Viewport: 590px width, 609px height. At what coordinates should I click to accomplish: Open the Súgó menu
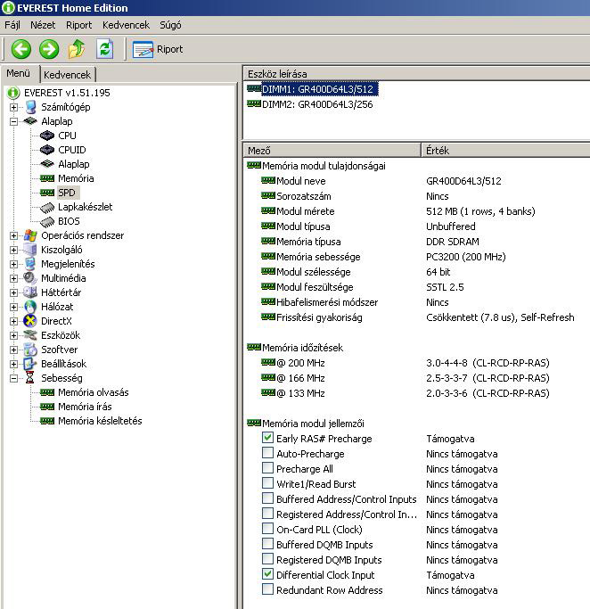point(170,25)
